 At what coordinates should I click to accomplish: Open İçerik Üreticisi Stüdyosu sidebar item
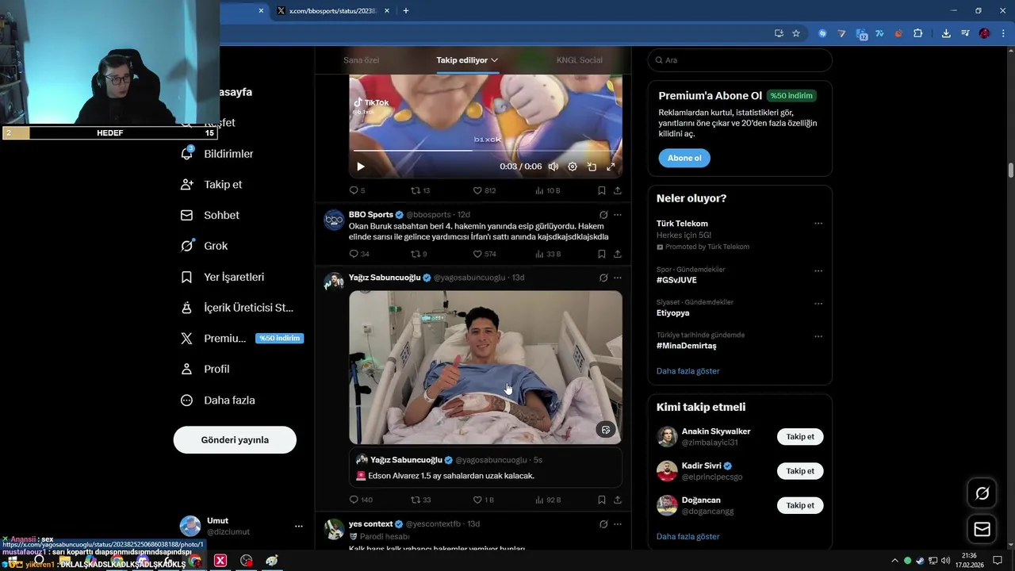(238, 308)
